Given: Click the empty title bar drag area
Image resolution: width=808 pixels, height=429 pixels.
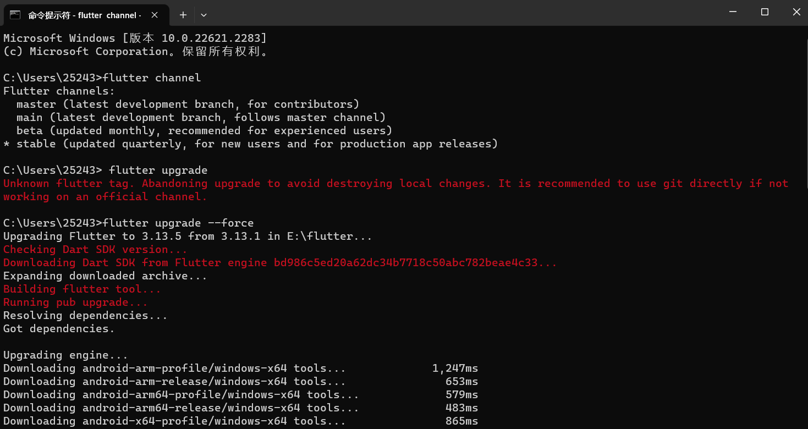Looking at the screenshot, I should point(440,12).
